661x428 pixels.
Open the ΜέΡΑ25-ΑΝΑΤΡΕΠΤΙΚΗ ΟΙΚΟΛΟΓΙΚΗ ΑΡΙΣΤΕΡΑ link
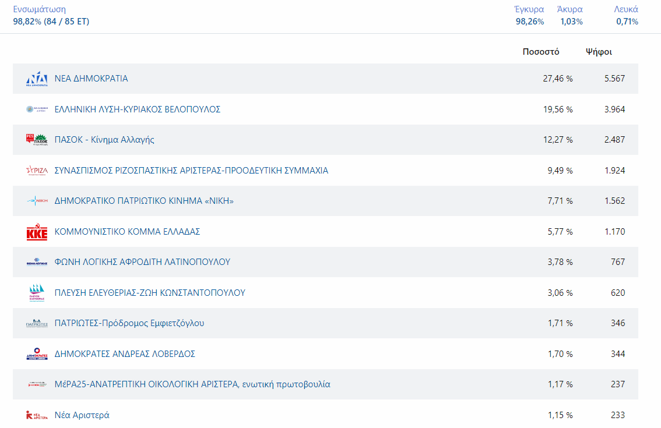tap(192, 384)
